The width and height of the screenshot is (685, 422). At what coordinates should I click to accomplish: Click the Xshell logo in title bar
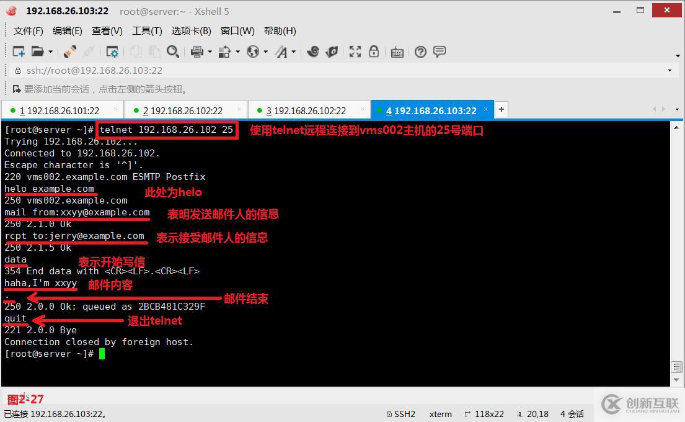point(11,11)
